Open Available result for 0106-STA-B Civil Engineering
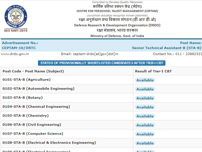 [x=145, y=125]
